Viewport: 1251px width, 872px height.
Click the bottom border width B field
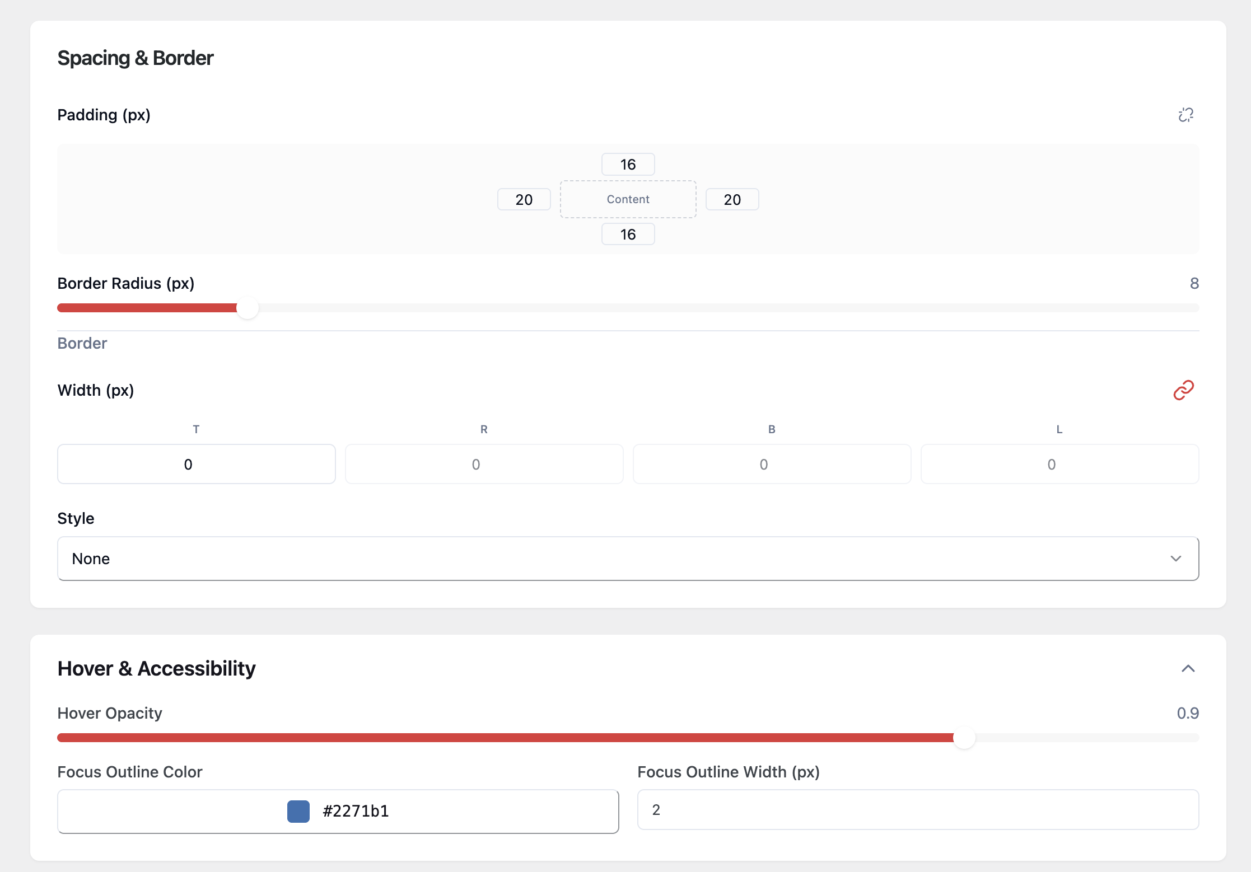tap(772, 464)
